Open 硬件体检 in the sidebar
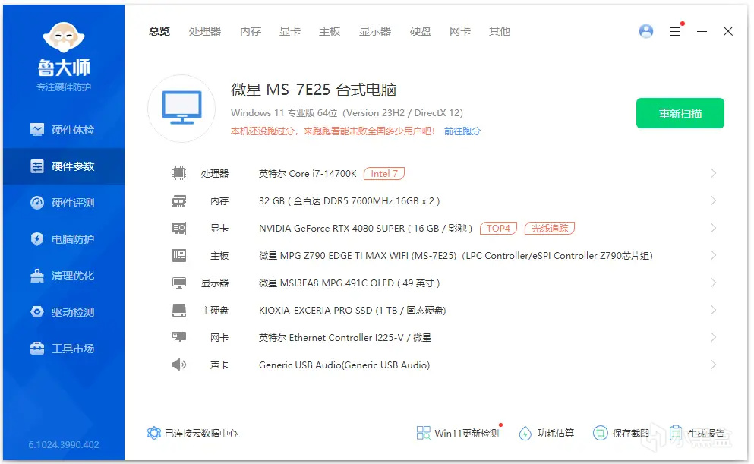 coord(64,130)
